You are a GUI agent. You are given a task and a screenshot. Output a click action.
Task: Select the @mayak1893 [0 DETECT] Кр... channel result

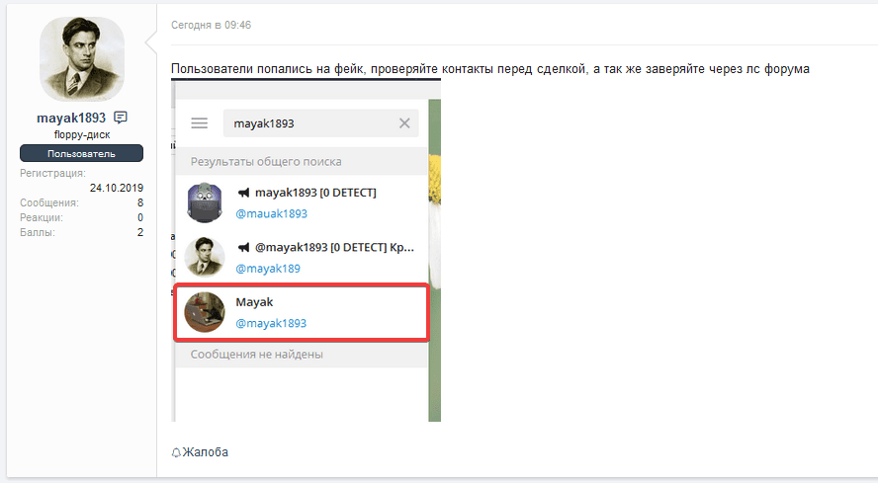[x=302, y=258]
